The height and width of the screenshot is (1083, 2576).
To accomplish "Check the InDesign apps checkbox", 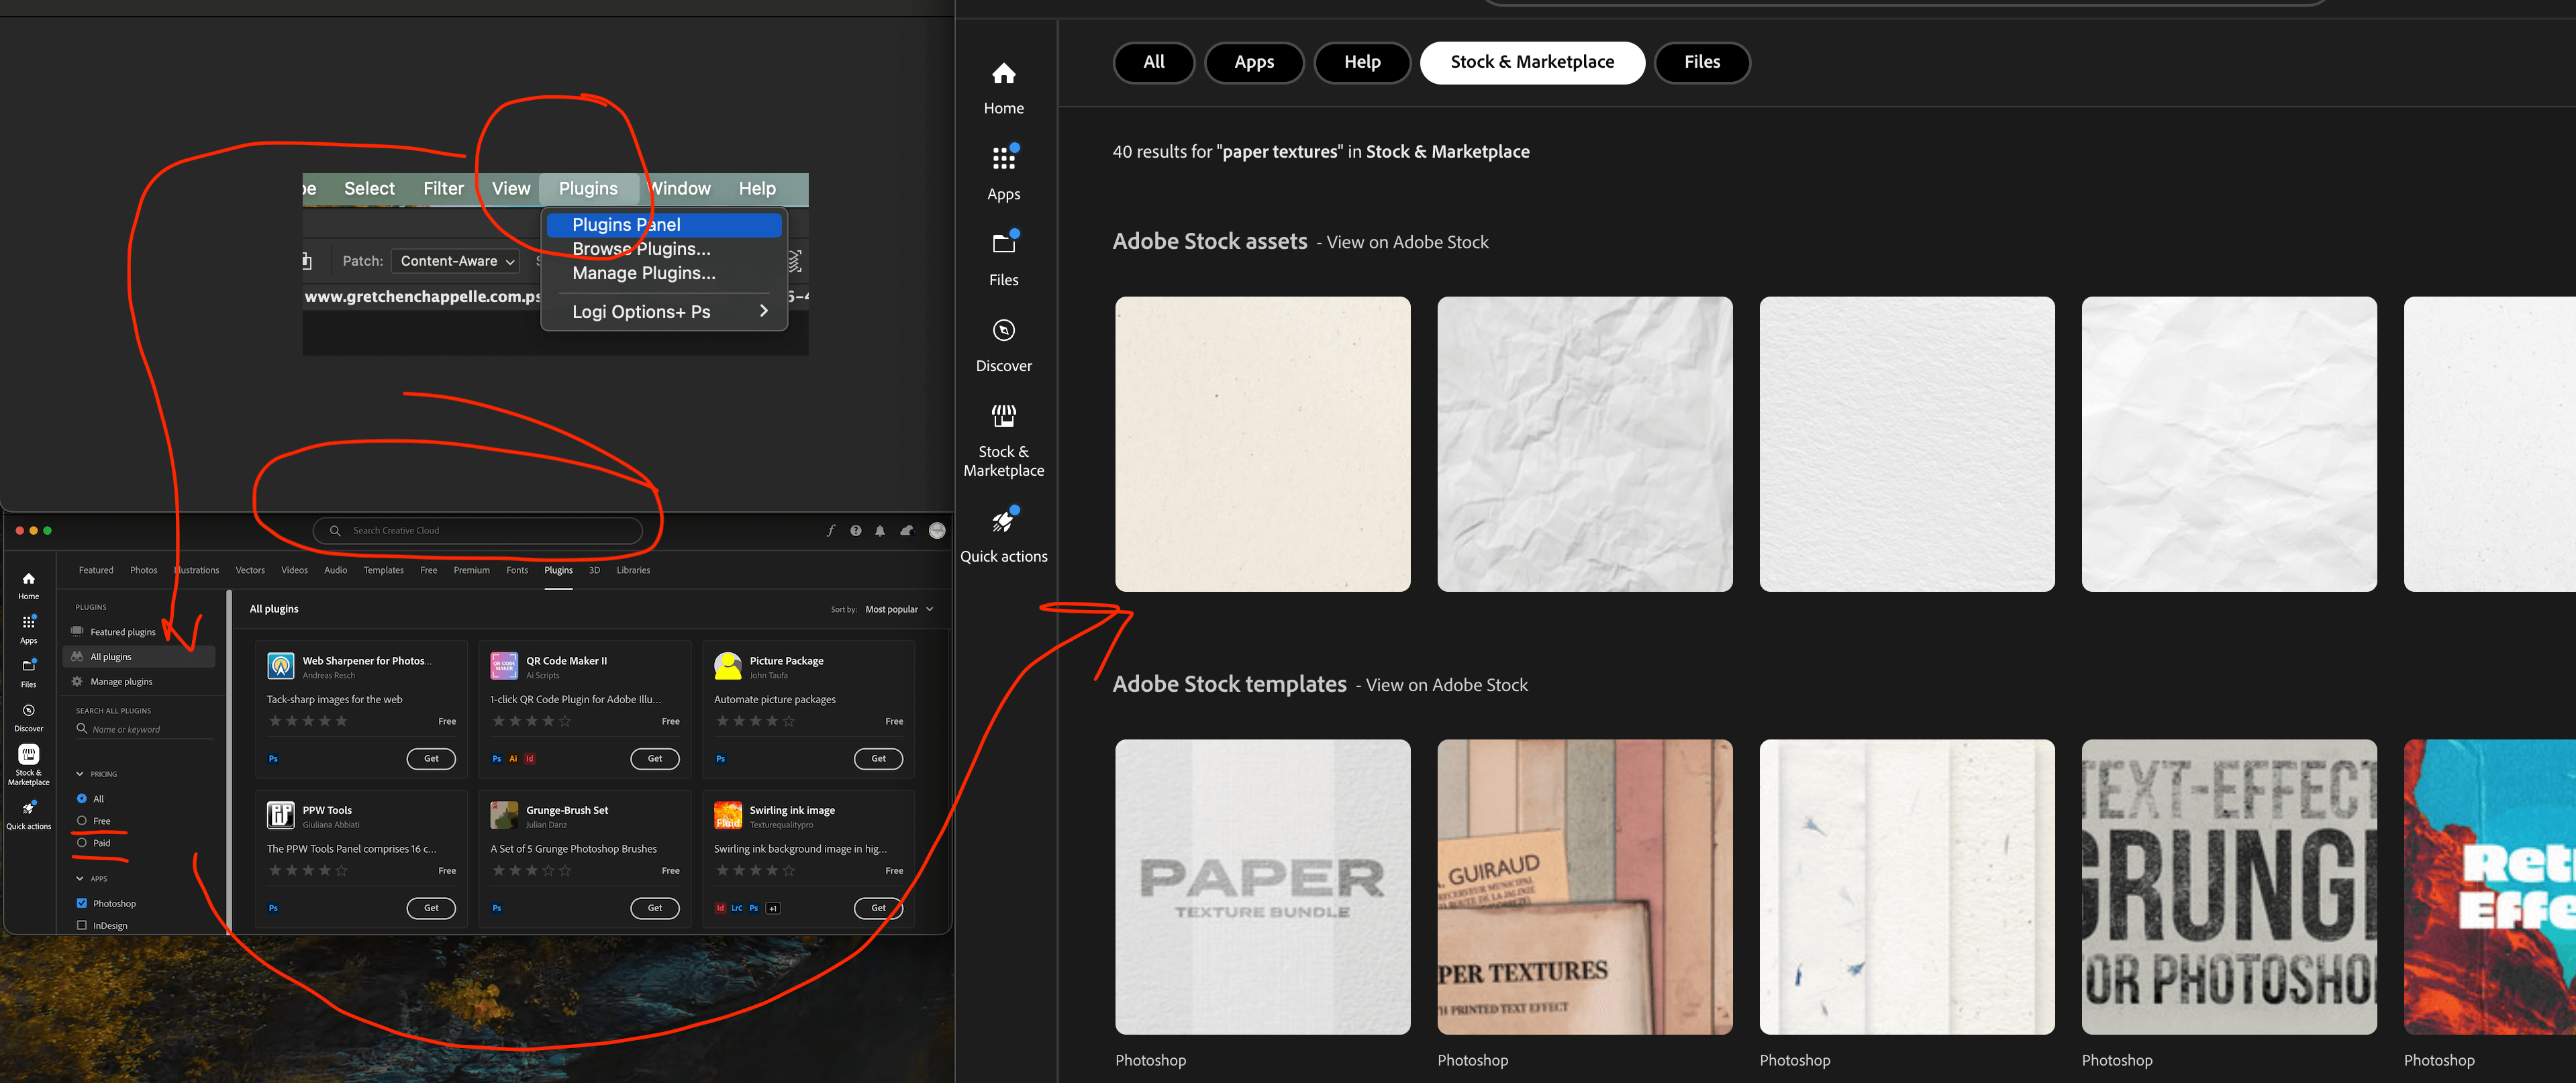I will [x=82, y=925].
